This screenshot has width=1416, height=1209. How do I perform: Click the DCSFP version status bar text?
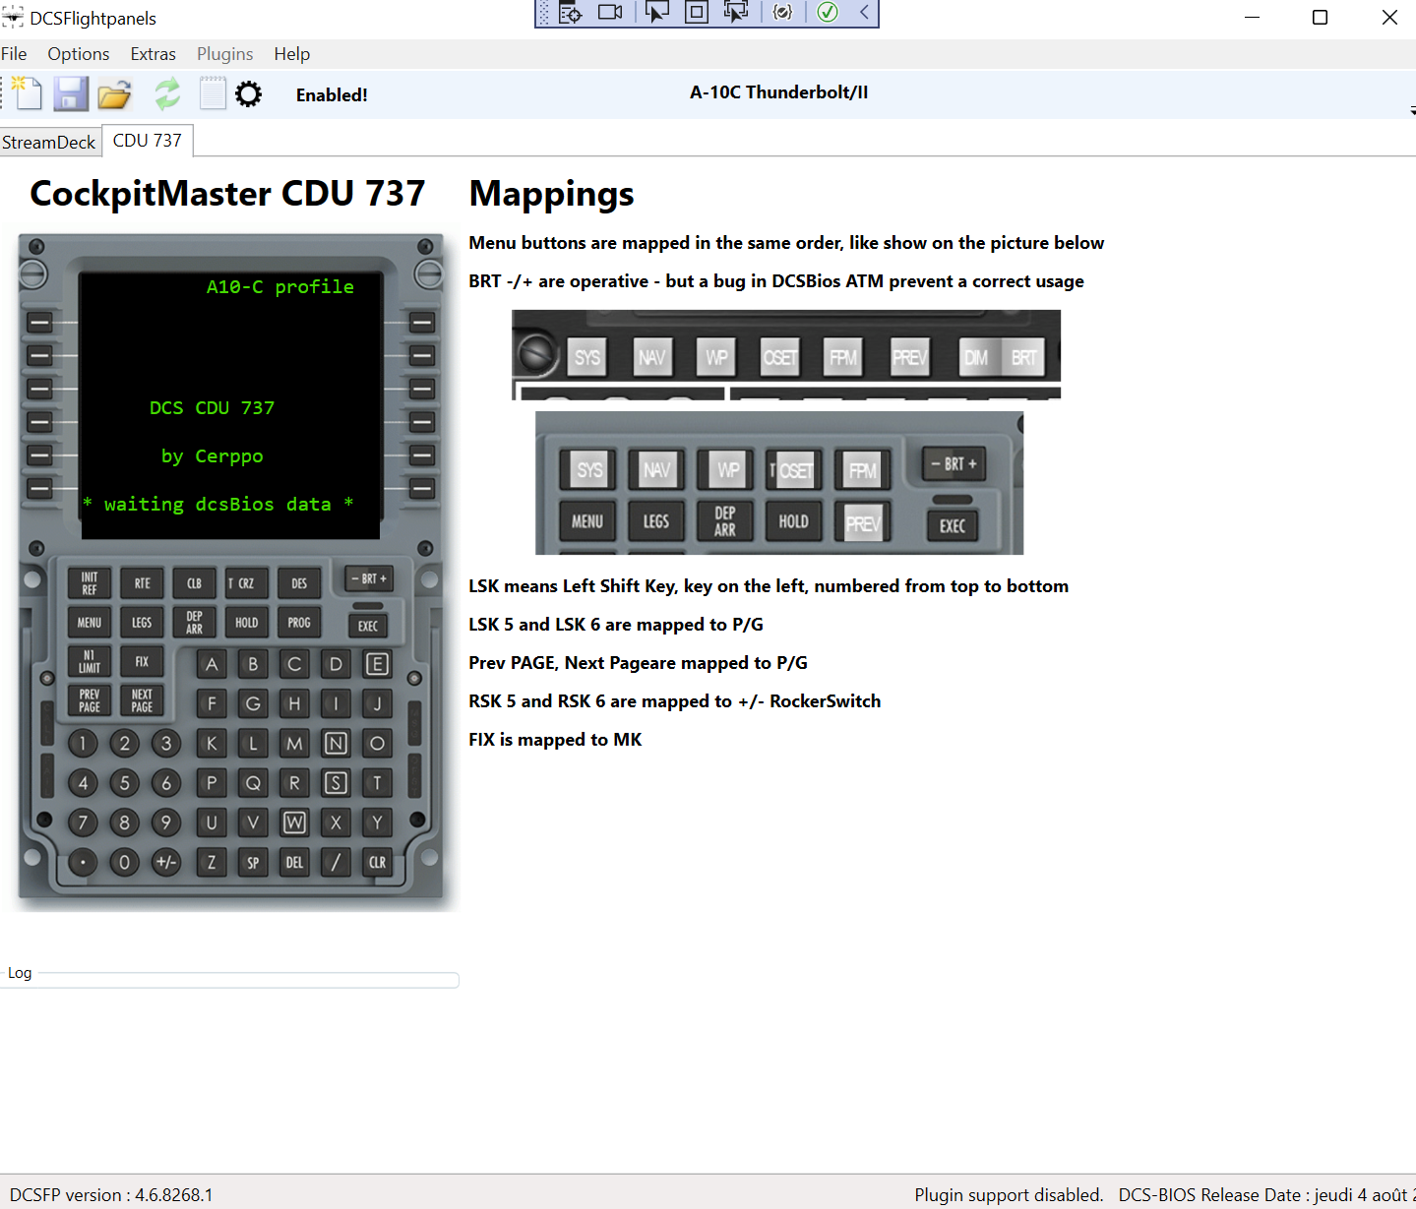click(111, 1195)
